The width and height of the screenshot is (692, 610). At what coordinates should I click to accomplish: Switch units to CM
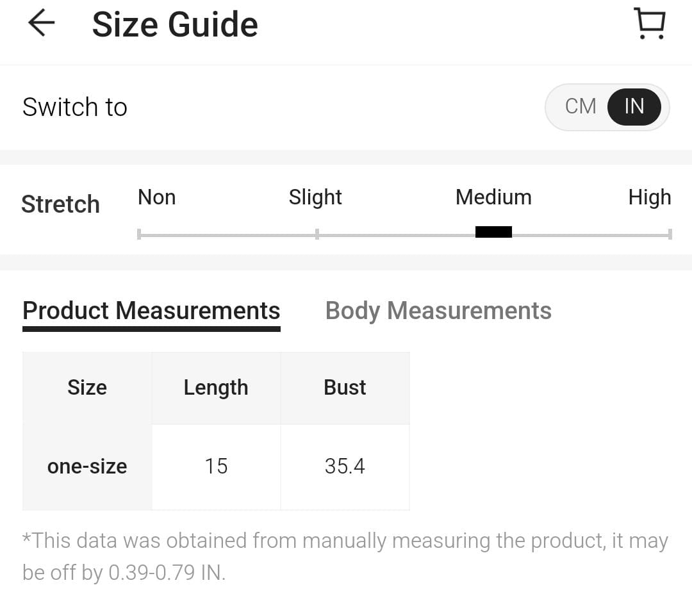(x=581, y=106)
